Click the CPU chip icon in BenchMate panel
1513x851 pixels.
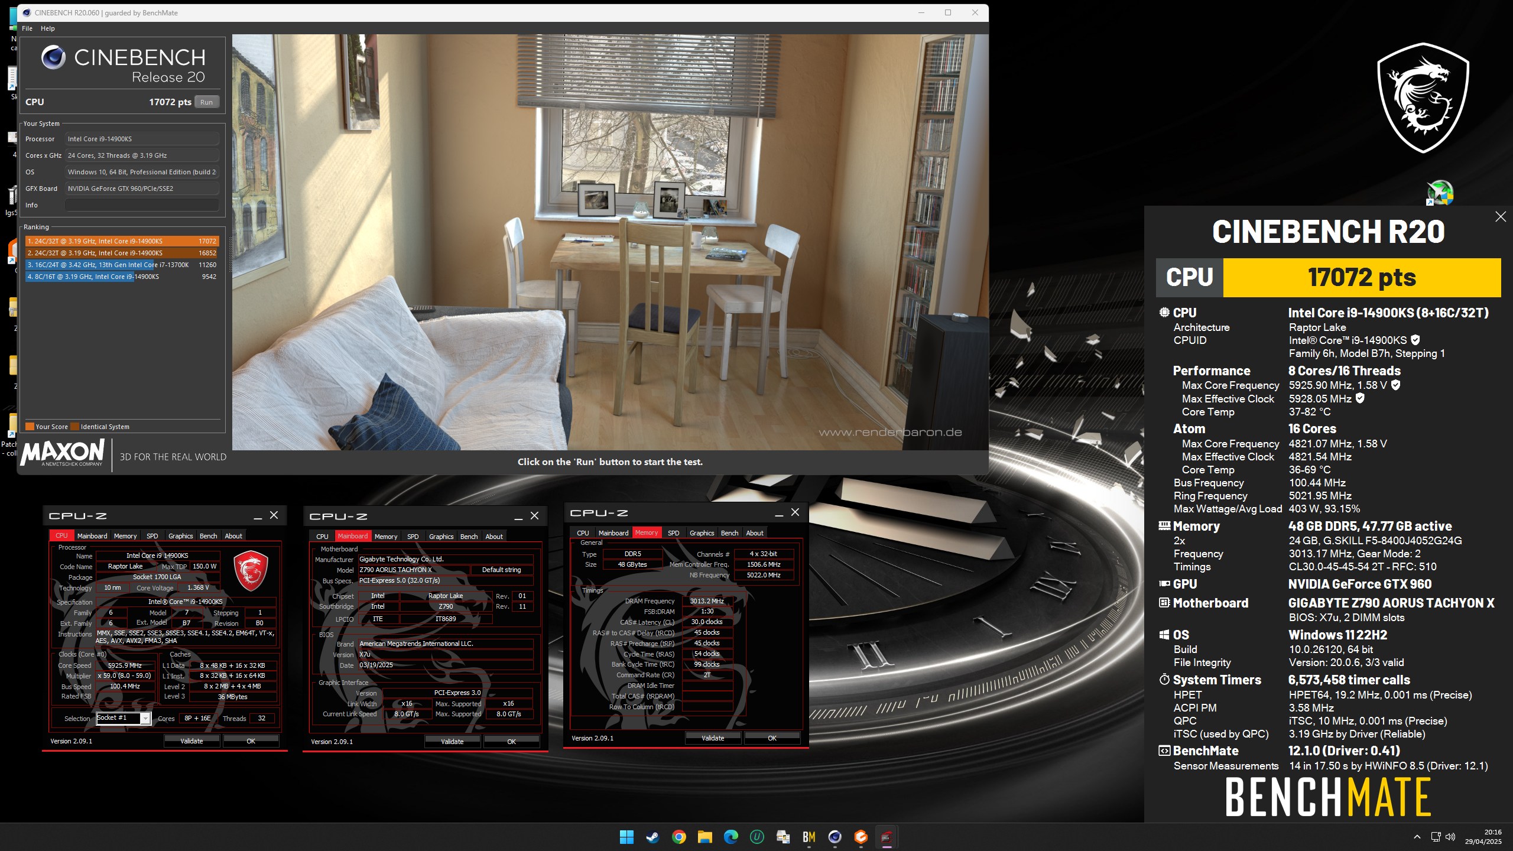pyautogui.click(x=1164, y=313)
